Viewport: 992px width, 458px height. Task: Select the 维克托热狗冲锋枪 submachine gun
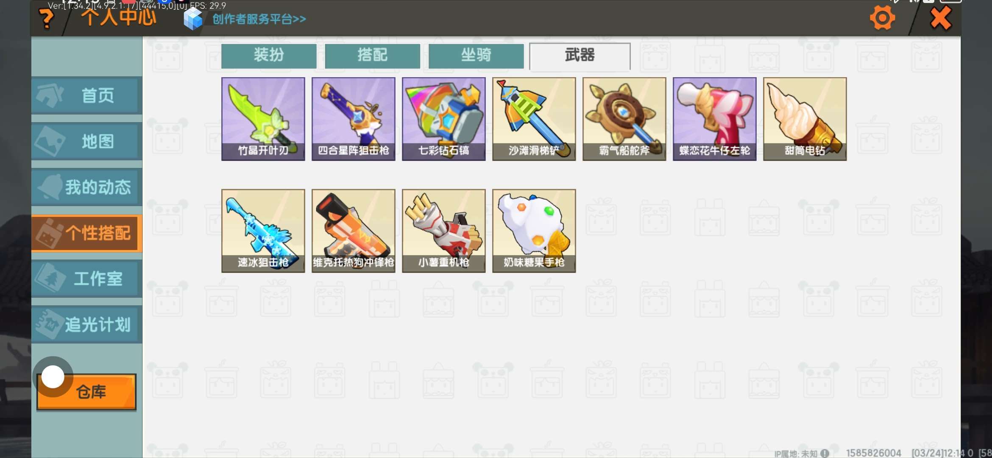pyautogui.click(x=353, y=231)
